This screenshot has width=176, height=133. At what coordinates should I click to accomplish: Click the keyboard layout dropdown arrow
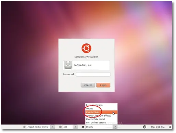tap(75, 127)
